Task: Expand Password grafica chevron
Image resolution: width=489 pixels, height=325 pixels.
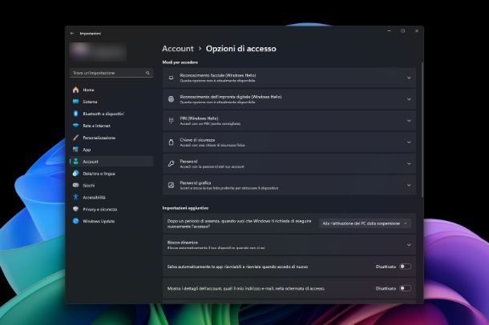Action: pyautogui.click(x=409, y=185)
